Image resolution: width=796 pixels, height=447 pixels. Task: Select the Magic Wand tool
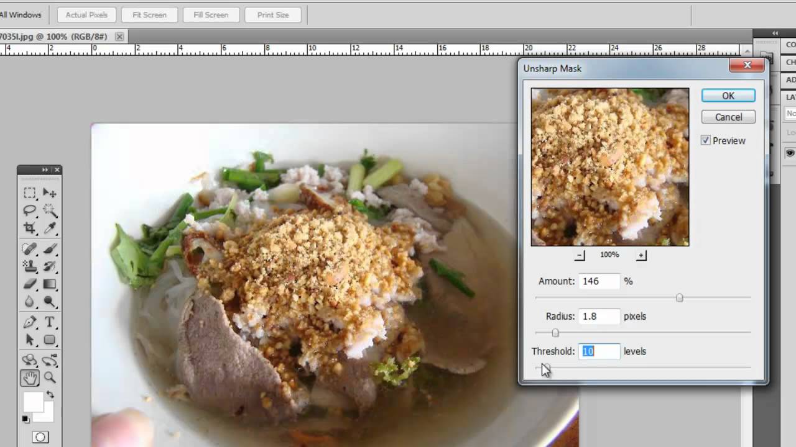(50, 210)
